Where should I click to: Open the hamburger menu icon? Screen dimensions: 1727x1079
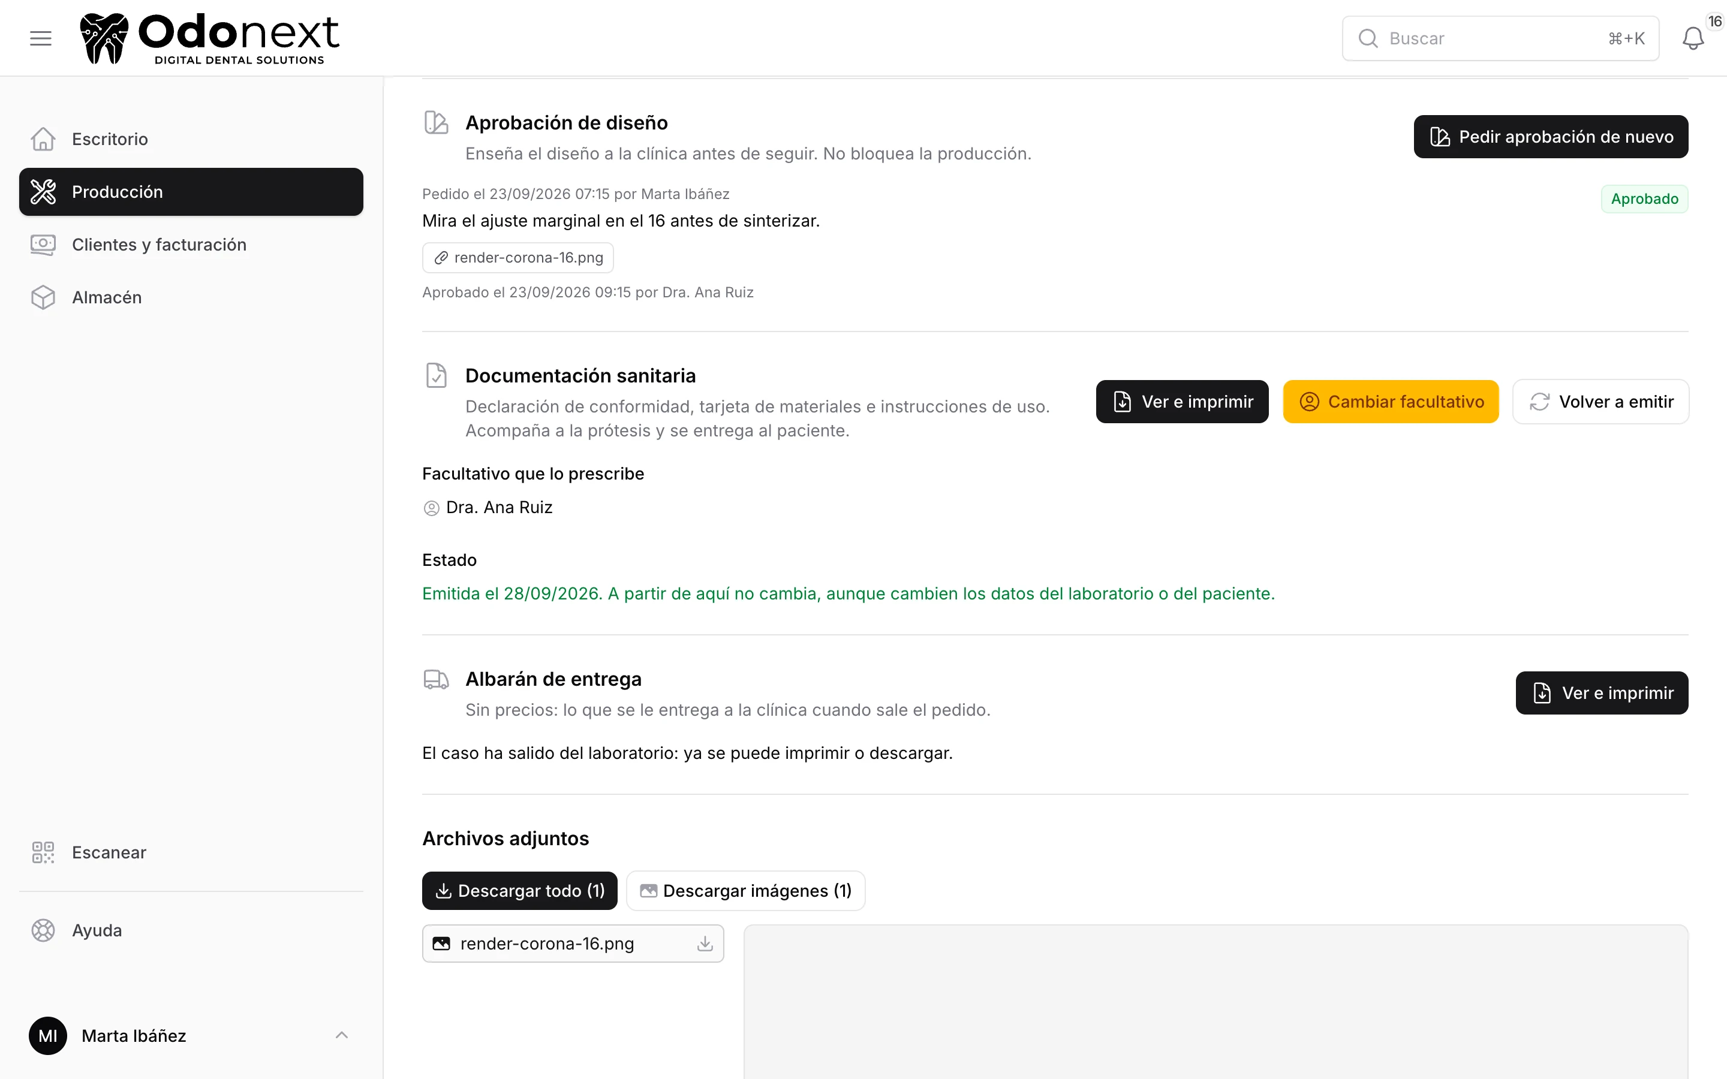click(x=41, y=38)
